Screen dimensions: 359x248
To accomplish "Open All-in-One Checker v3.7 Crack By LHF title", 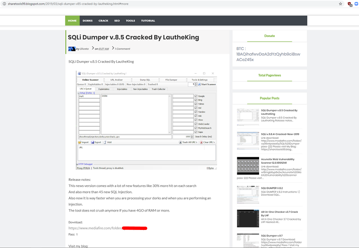I will pyautogui.click(x=279, y=213).
